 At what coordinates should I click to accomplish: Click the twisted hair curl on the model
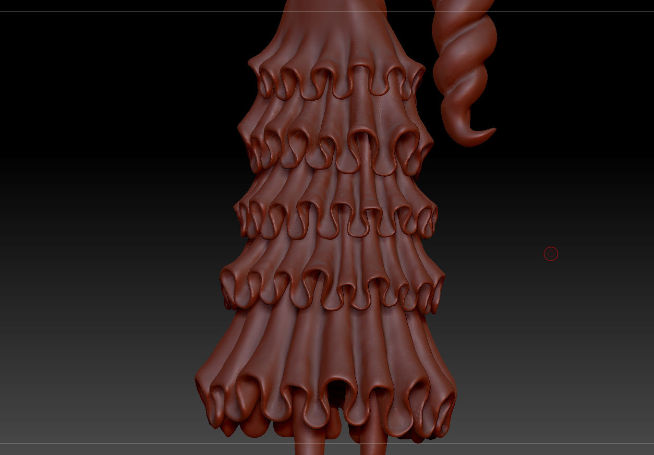[464, 73]
